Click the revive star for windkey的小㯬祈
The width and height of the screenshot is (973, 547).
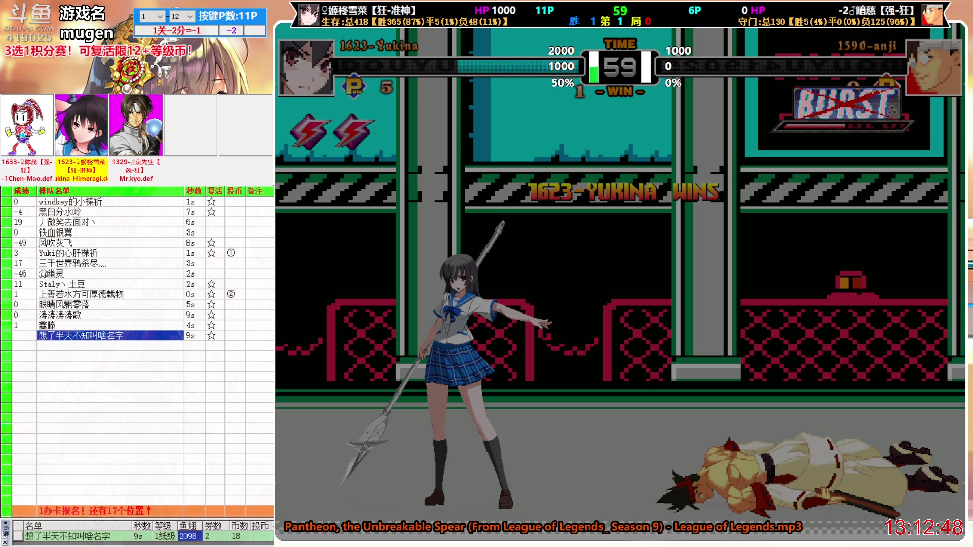click(211, 202)
